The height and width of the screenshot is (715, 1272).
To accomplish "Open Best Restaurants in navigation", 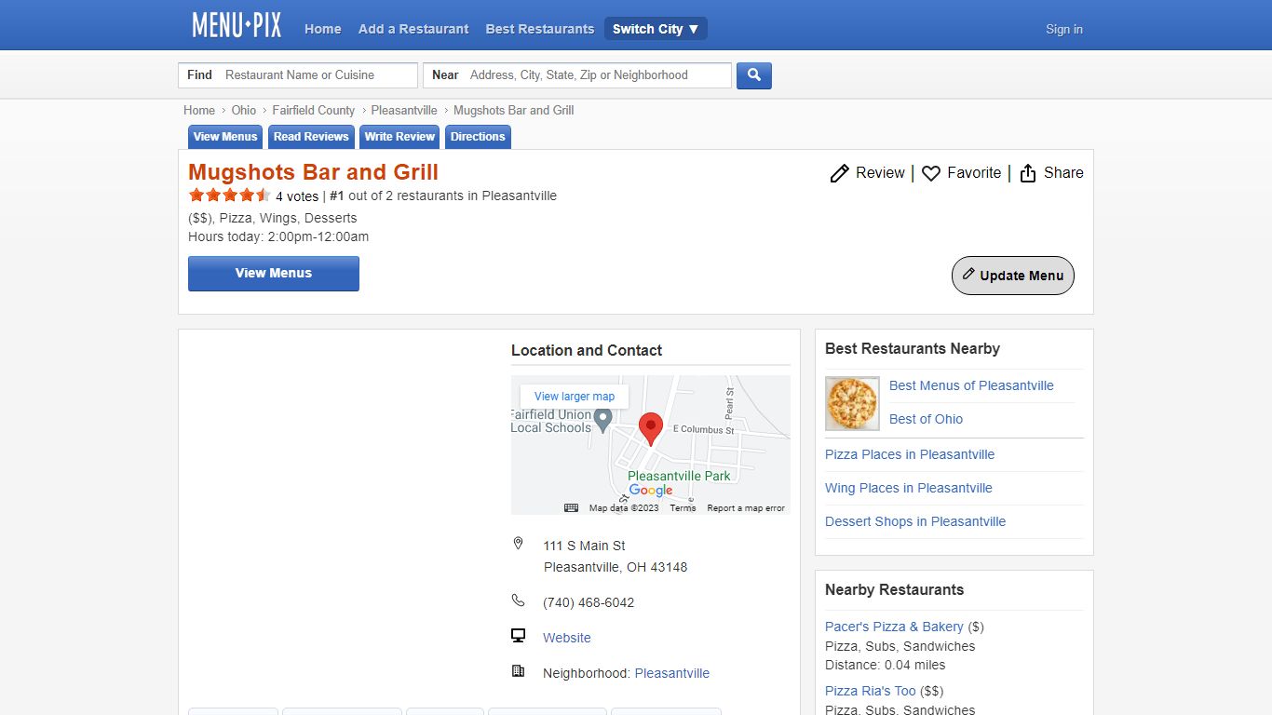I will pos(540,29).
